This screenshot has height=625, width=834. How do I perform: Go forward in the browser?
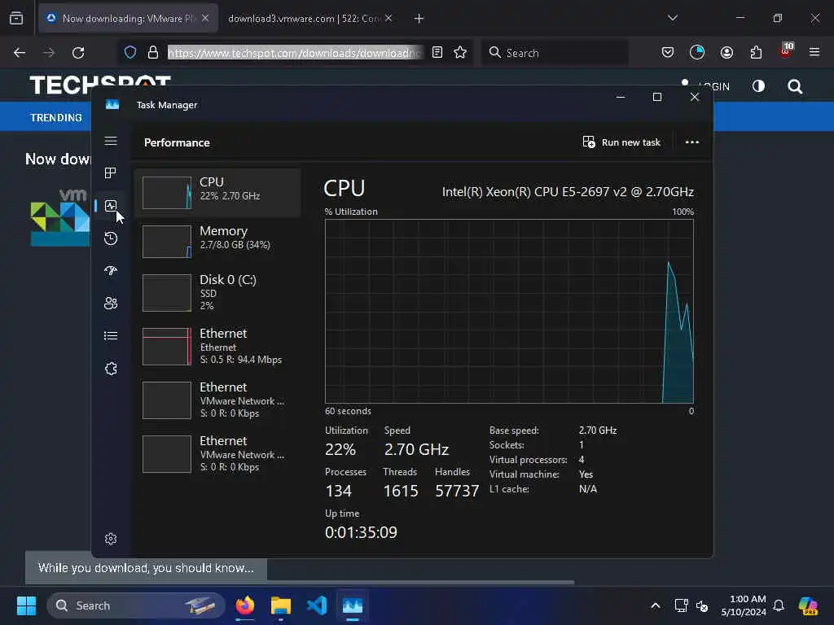click(x=49, y=53)
